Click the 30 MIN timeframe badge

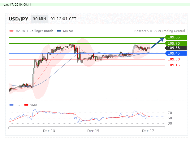pyautogui.click(x=39, y=19)
